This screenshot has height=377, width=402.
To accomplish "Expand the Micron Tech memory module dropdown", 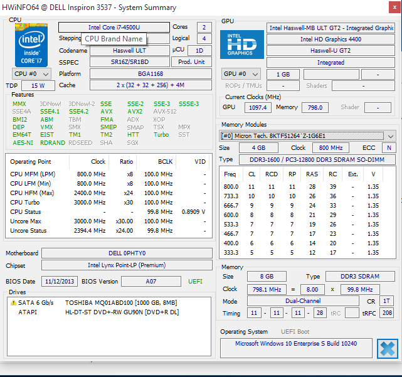I will [307, 136].
